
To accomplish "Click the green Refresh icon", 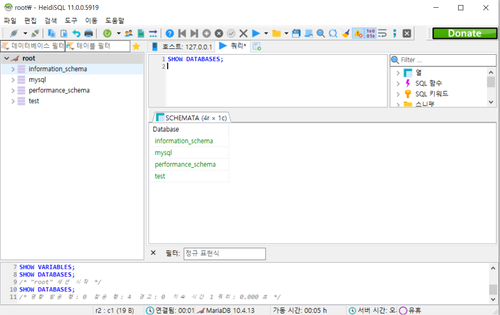I will click(x=107, y=33).
